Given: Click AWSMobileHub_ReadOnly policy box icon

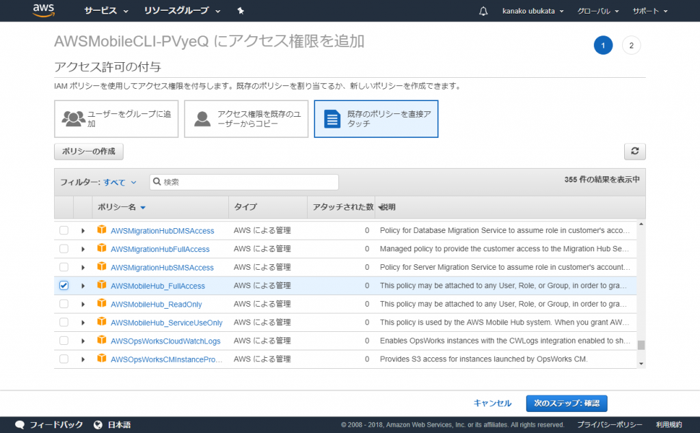Looking at the screenshot, I should [x=102, y=303].
